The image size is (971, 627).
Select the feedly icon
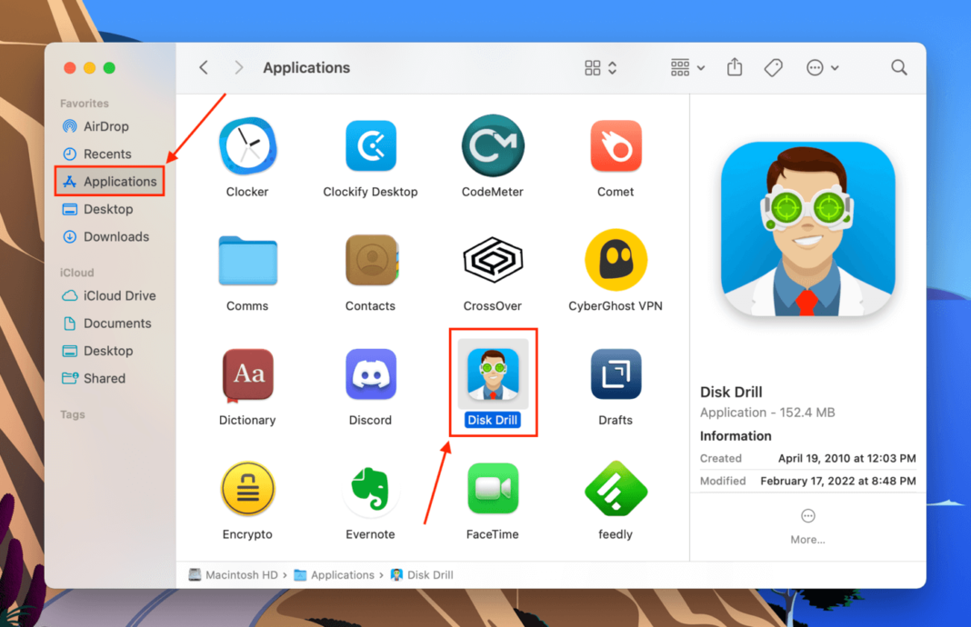coord(616,488)
